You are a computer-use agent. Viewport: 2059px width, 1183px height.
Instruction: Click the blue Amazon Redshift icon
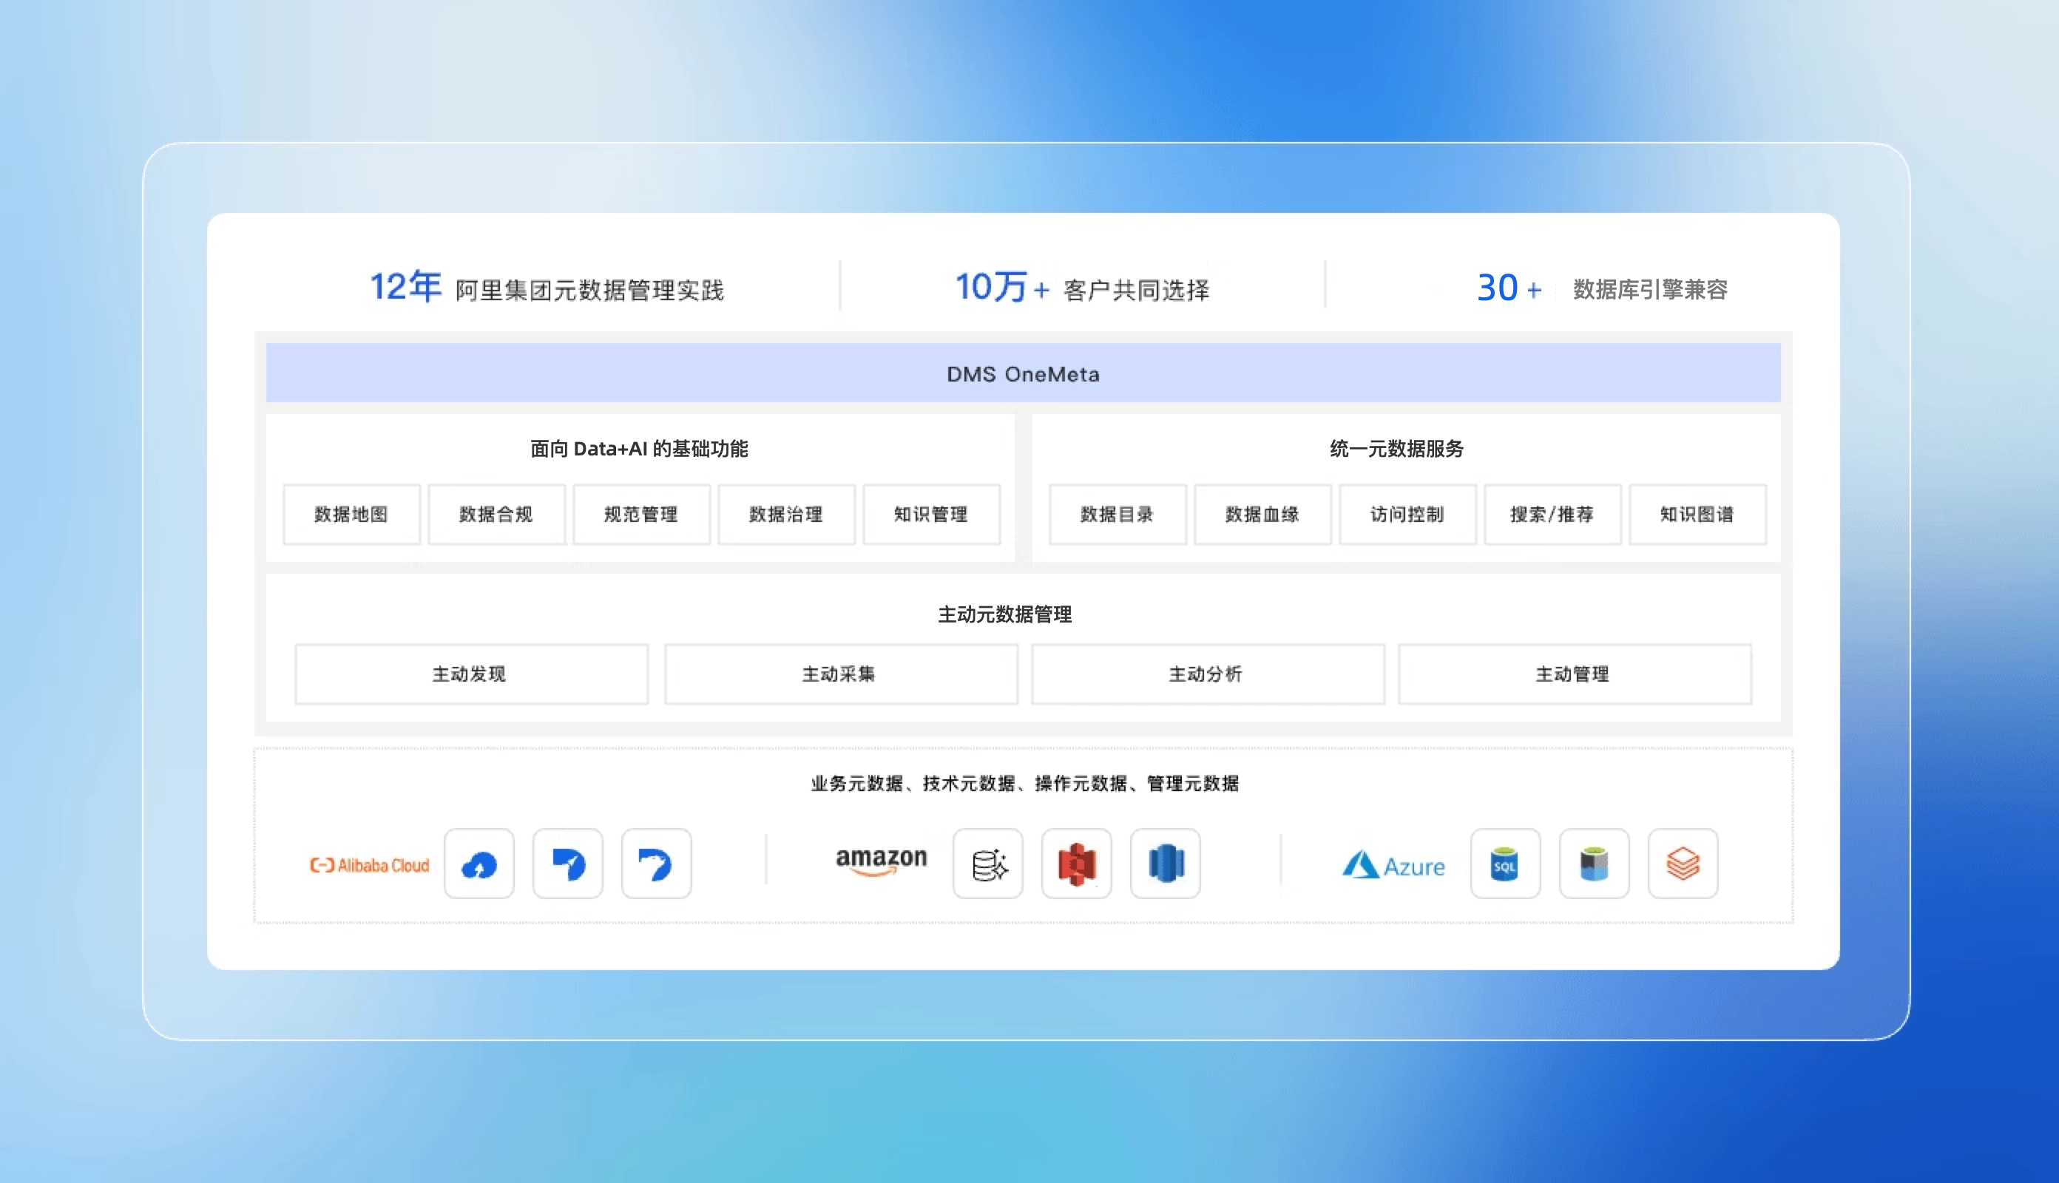[x=1165, y=864]
